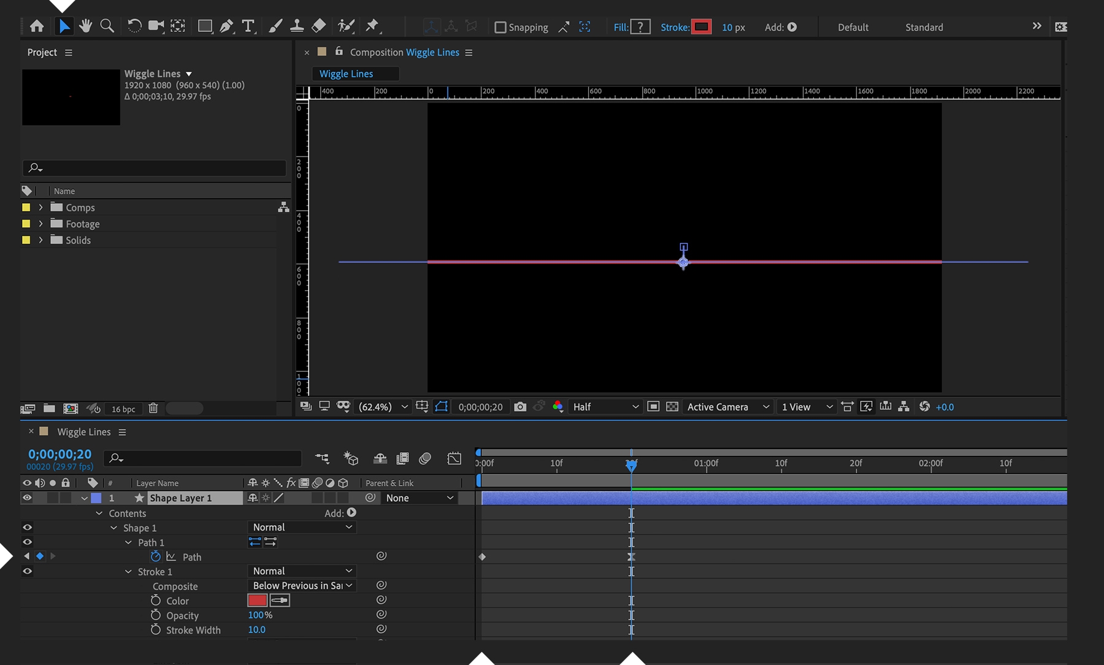
Task: Click the Home icon in toolbar
Action: click(x=37, y=26)
